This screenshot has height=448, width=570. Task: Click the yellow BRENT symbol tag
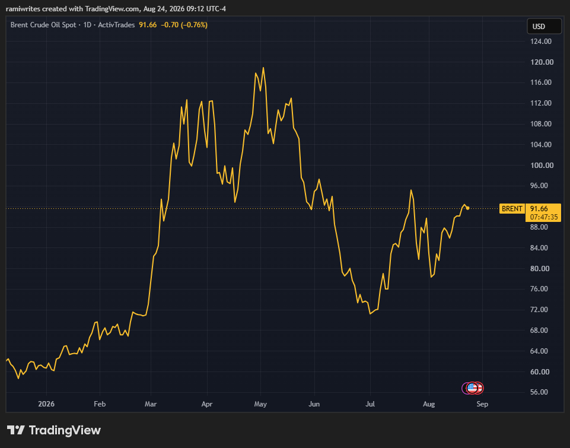click(x=512, y=209)
